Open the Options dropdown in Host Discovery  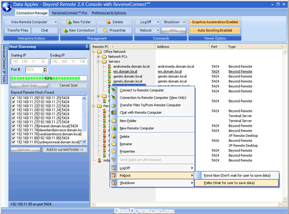coord(25,149)
